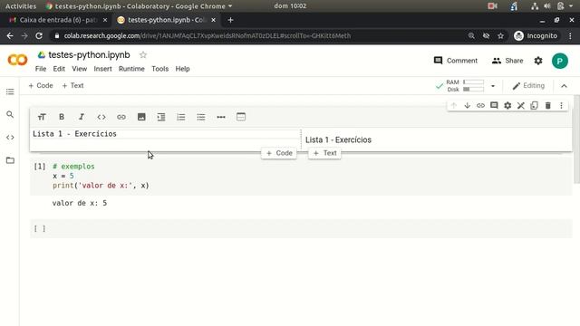Expand the RAM/Disk connection dropdown

tap(493, 86)
